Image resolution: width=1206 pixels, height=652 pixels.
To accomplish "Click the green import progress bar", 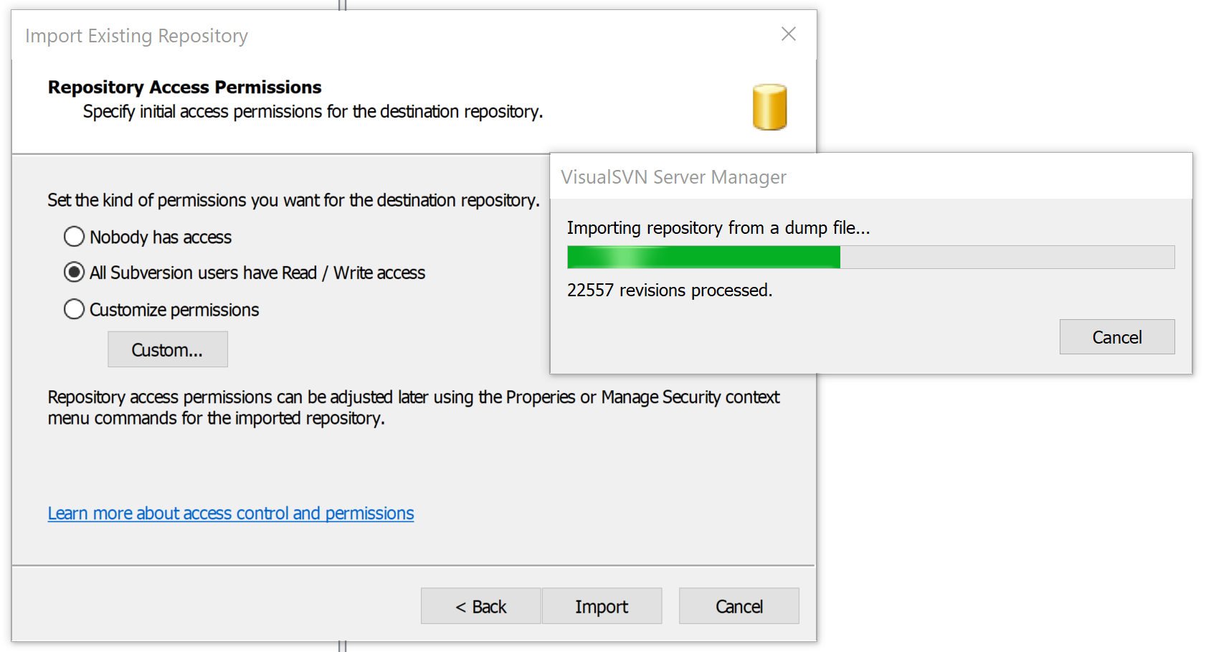I will pos(870,257).
